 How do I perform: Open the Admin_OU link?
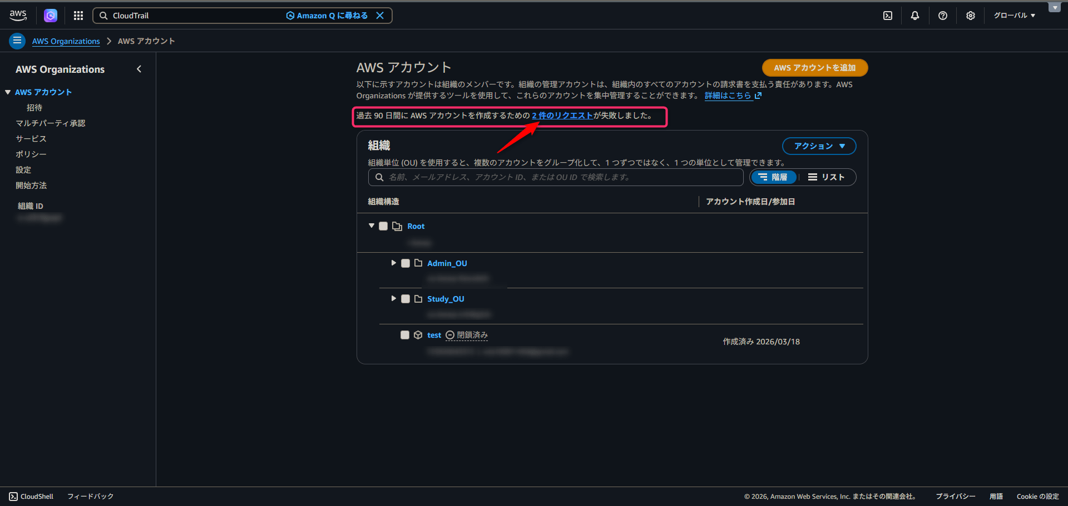coord(447,263)
